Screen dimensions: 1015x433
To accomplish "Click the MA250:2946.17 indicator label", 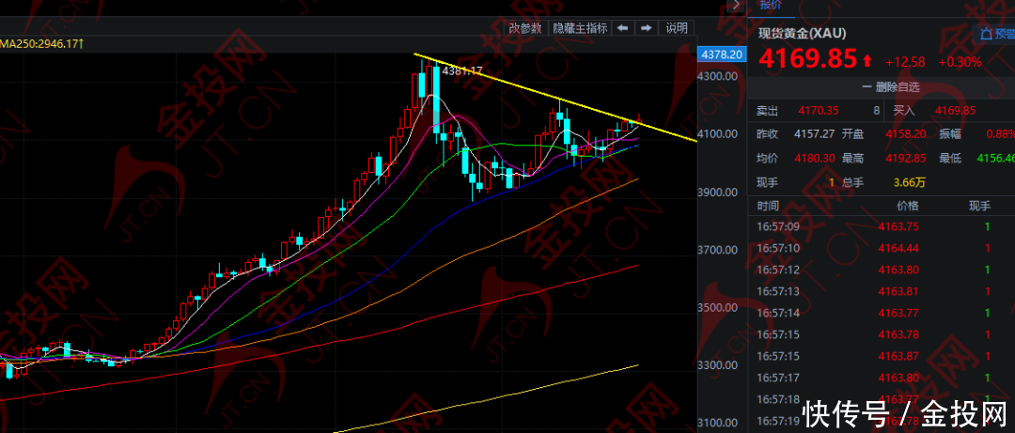I will [x=41, y=43].
